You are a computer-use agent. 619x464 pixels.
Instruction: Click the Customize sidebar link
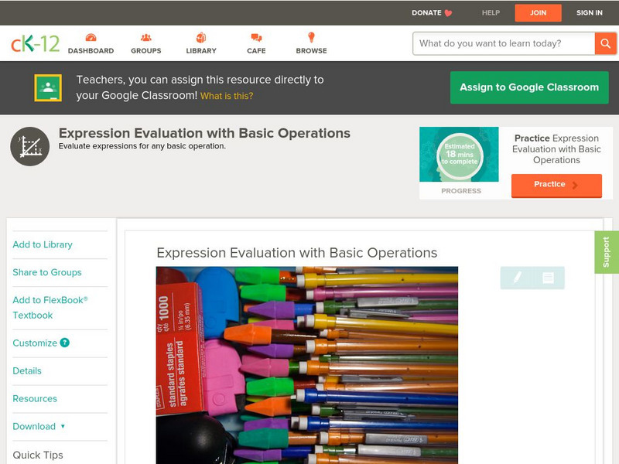[x=35, y=343]
